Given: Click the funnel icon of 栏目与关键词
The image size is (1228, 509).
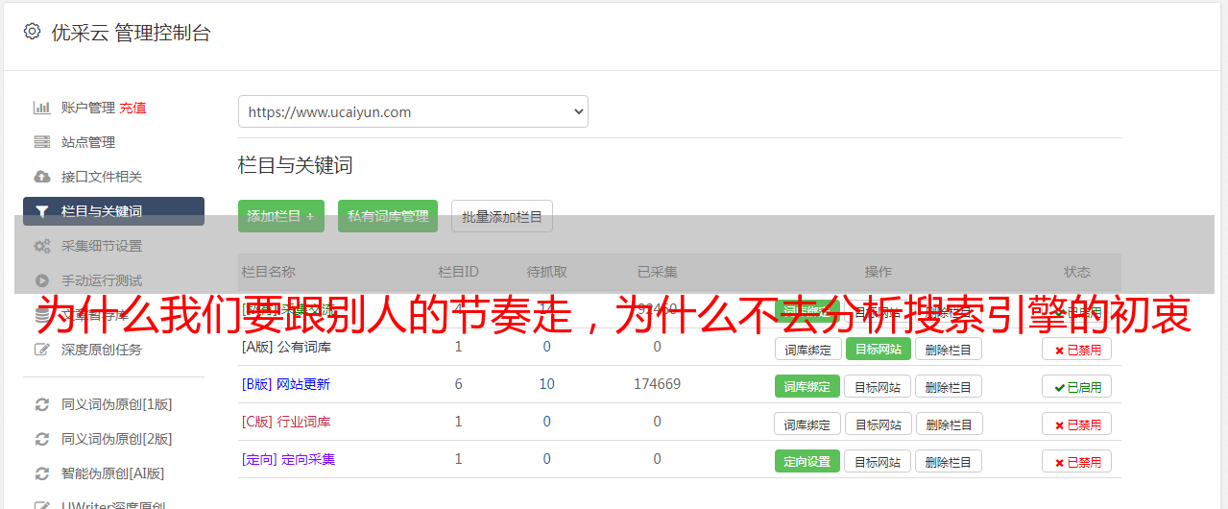Looking at the screenshot, I should tap(42, 211).
